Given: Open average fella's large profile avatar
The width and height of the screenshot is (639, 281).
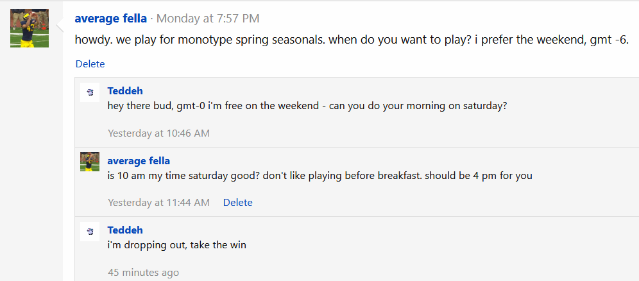Looking at the screenshot, I should coord(30,28).
